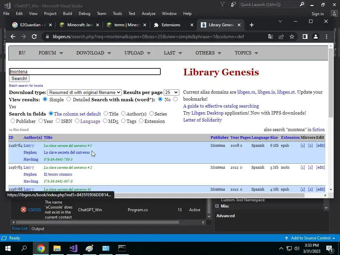Open Results per page dropdown

coord(171,92)
